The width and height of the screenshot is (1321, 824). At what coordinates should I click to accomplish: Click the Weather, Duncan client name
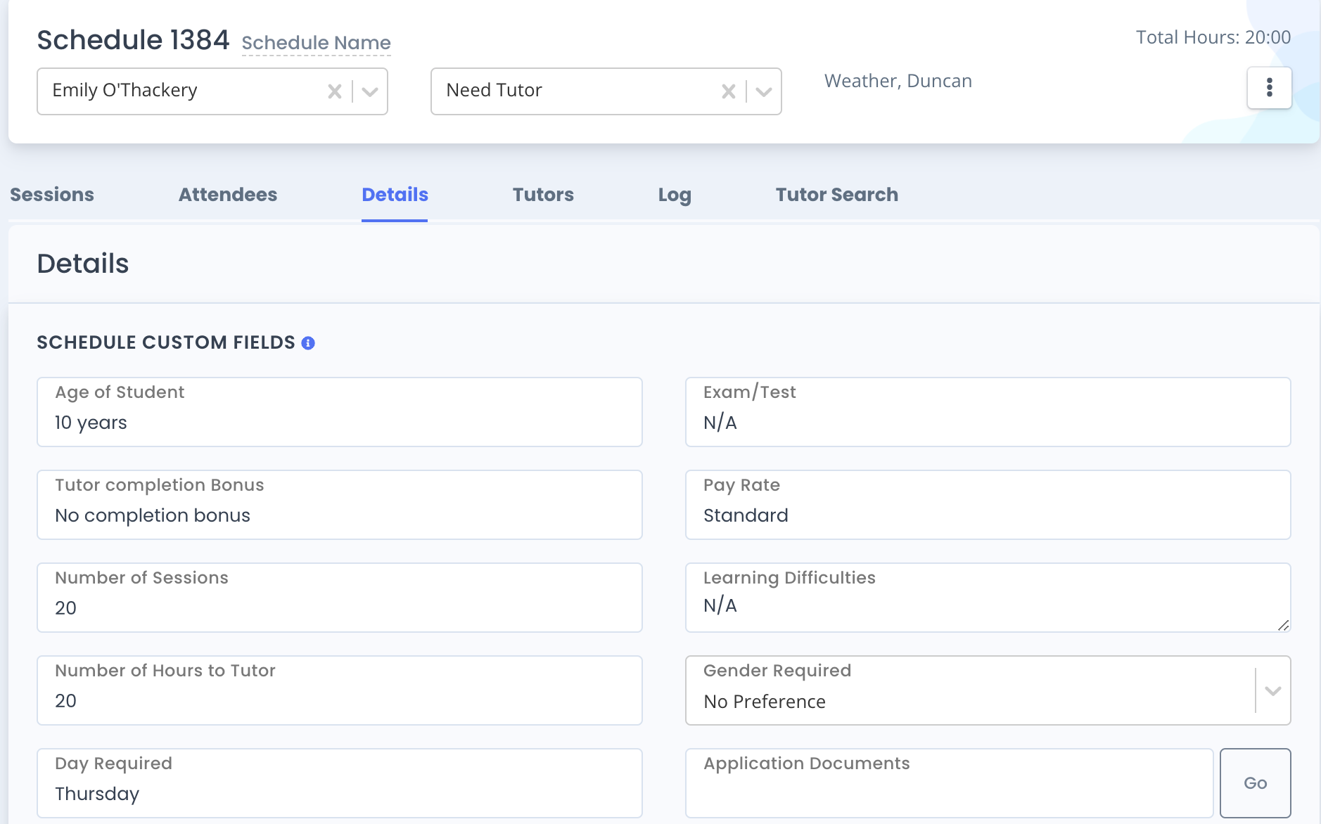(898, 81)
